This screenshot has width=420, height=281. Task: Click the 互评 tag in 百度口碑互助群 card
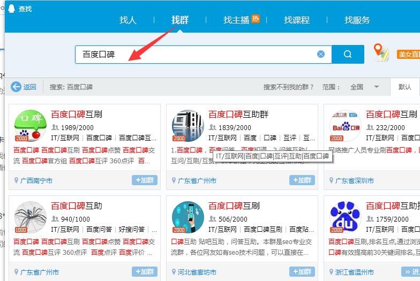tap(290, 138)
